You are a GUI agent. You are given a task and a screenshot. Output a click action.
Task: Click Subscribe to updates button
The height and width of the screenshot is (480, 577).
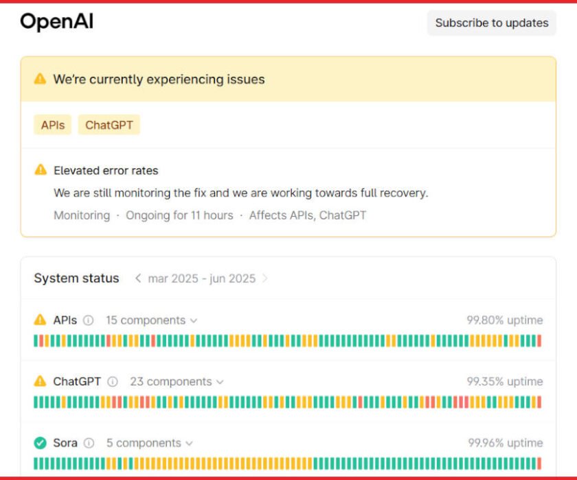[492, 23]
